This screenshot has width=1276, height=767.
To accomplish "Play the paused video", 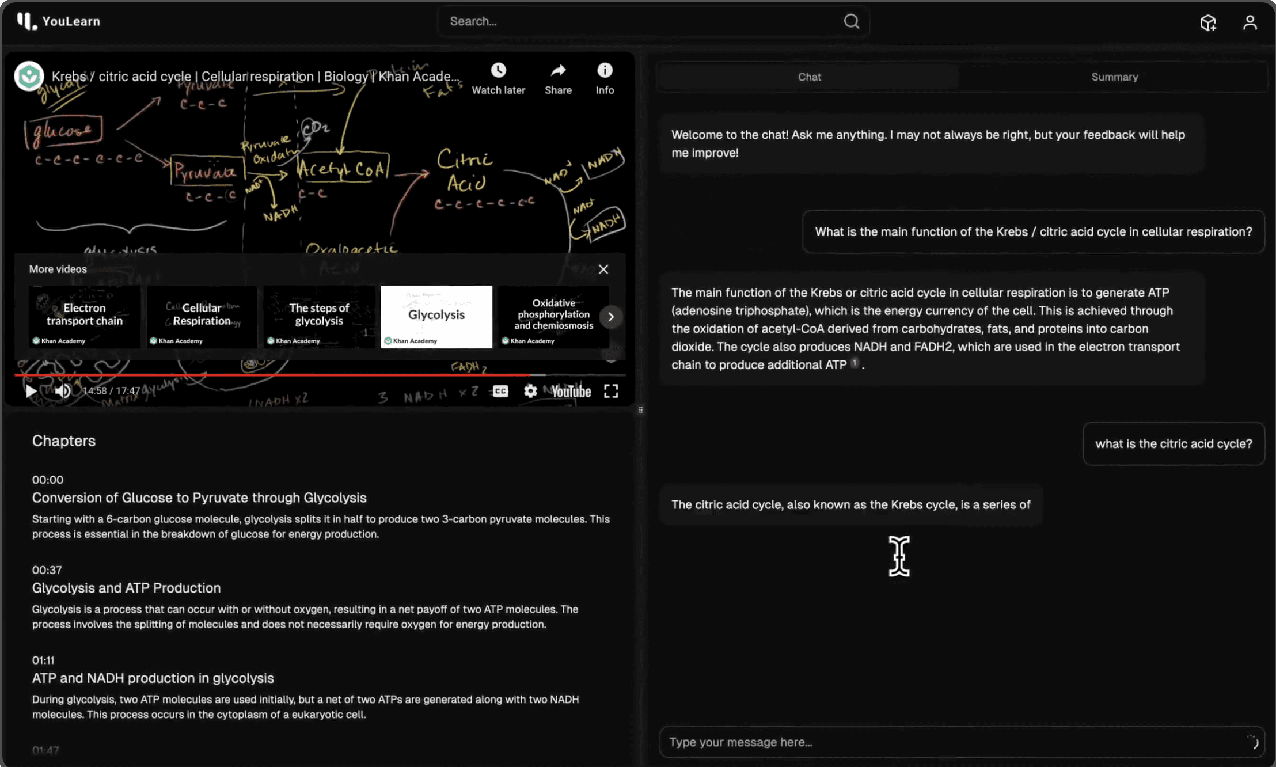I will (x=31, y=391).
